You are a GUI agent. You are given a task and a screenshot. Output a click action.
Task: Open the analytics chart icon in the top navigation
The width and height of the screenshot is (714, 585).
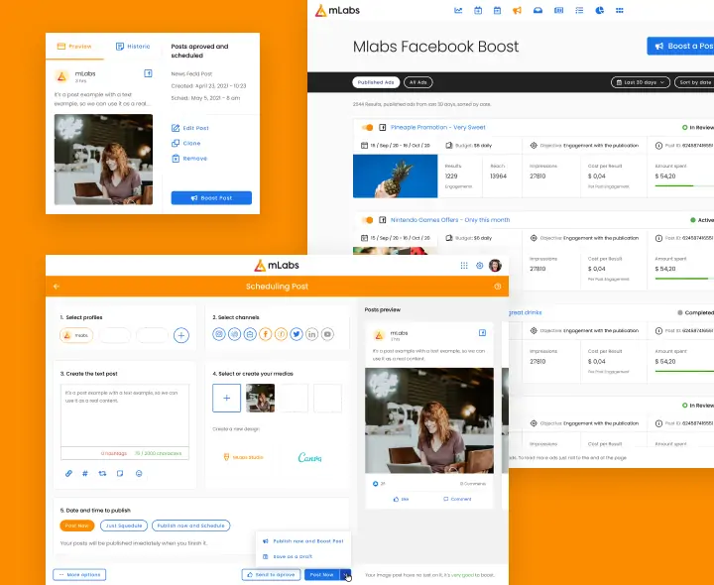[x=458, y=11]
